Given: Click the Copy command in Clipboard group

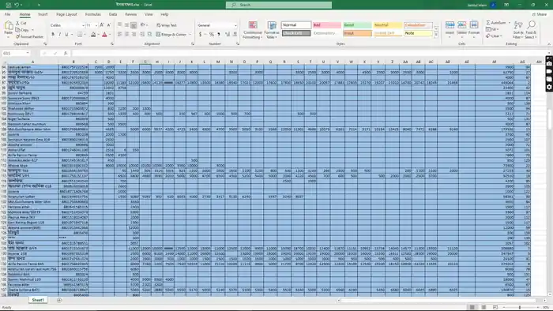Looking at the screenshot, I should [x=23, y=30].
